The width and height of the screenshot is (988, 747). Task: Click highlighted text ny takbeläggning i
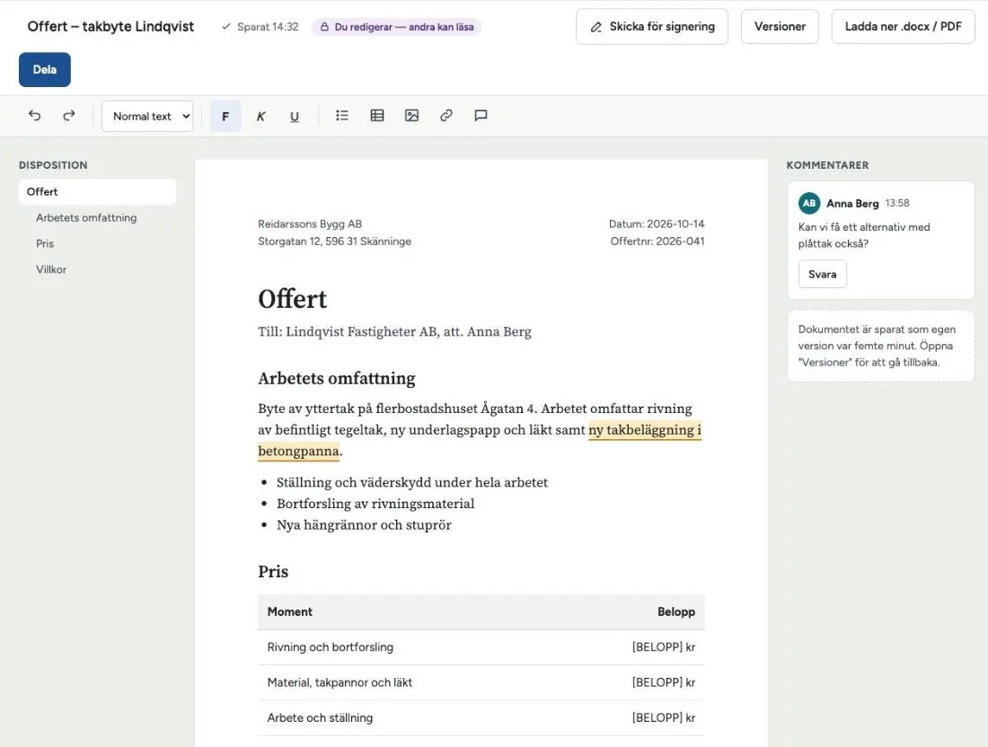tap(645, 430)
